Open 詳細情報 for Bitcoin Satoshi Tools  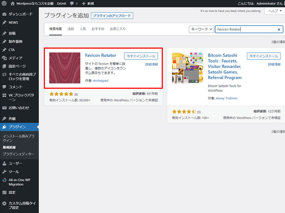(x=274, y=65)
